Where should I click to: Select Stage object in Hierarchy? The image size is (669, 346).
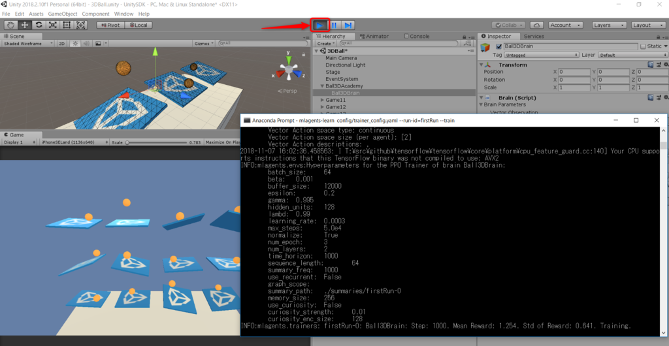click(333, 72)
